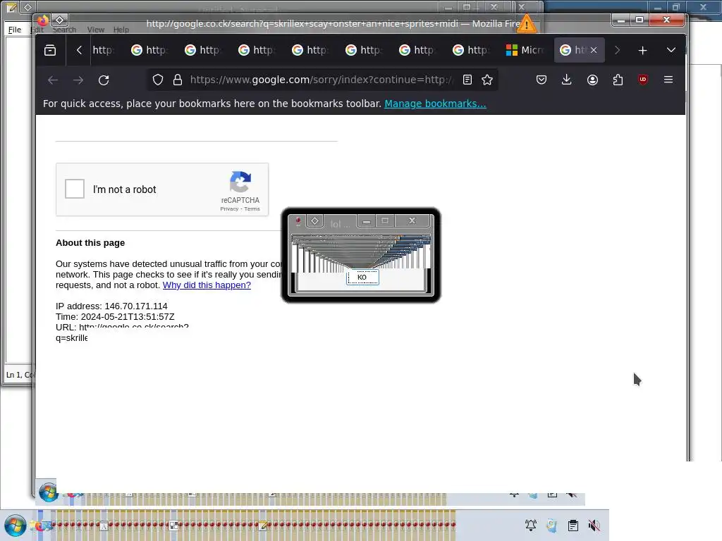This screenshot has height=541, width=722.
Task: Expand the list all tabs dropdown
Action: coord(671,50)
